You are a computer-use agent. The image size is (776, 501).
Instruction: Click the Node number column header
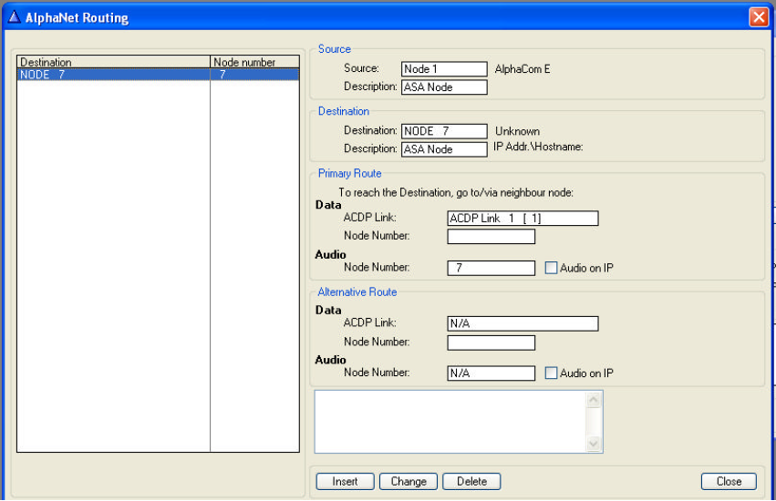(254, 62)
